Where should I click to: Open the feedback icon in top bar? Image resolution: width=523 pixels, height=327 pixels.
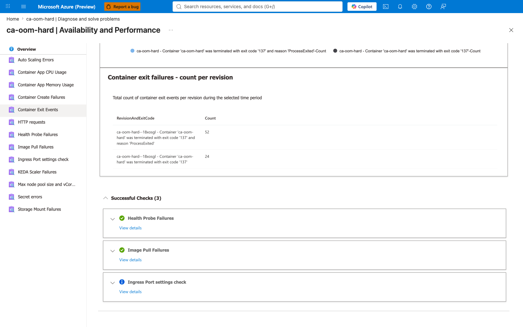tap(443, 7)
